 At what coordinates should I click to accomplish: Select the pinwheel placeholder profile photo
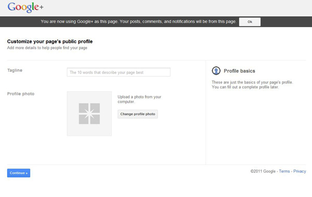[x=89, y=114]
